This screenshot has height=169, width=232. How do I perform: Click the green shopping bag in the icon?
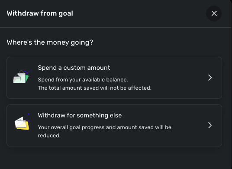27,79
